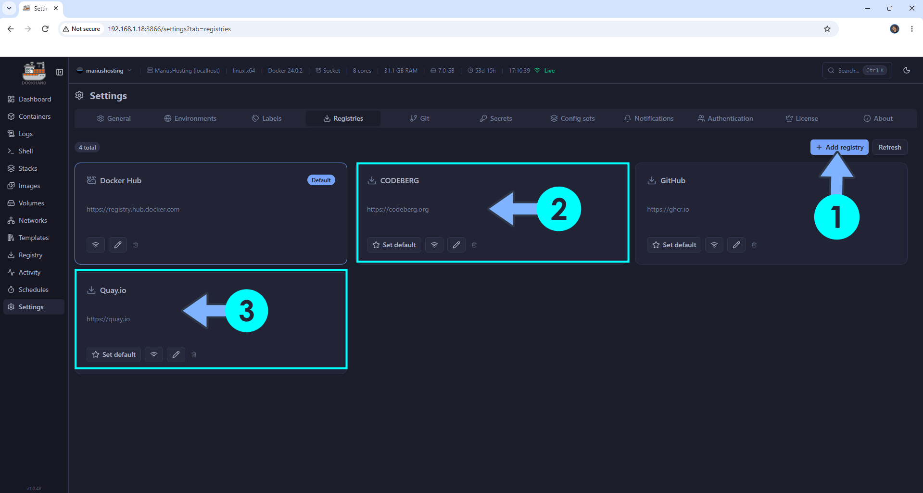The width and height of the screenshot is (923, 493).
Task: Delete the GitHub registry
Action: (x=754, y=245)
